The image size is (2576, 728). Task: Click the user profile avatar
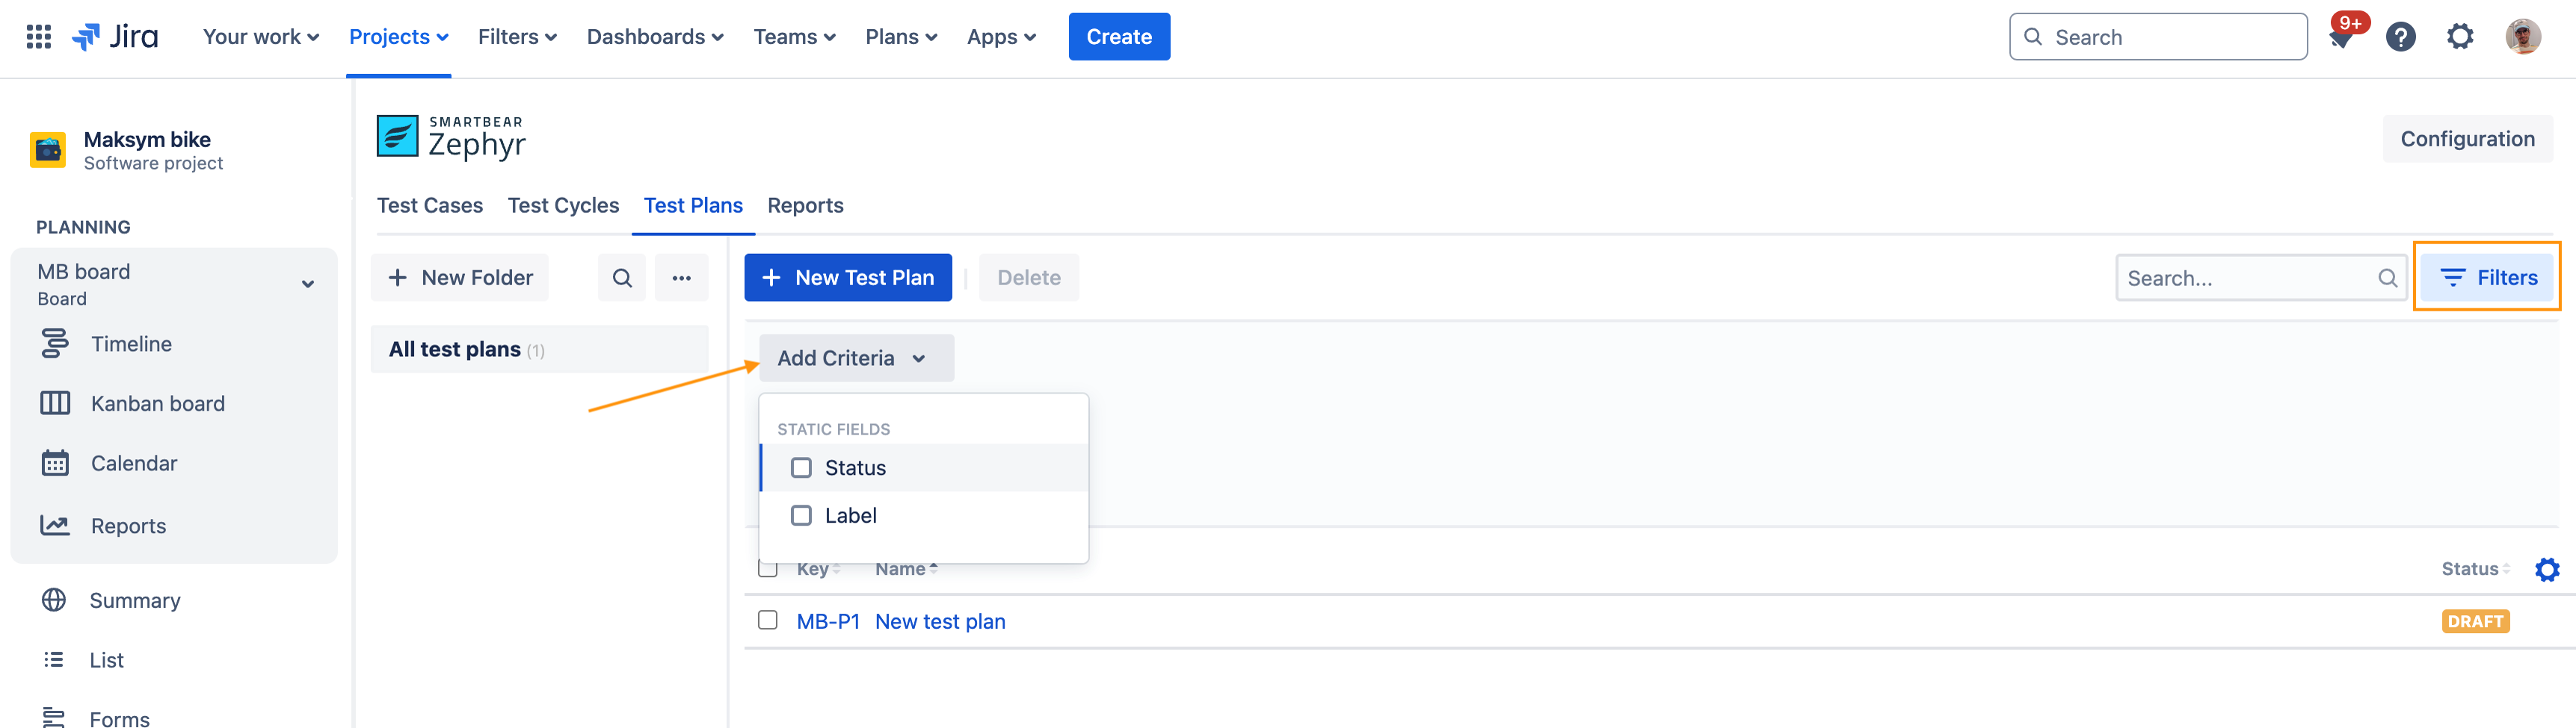pos(2522,37)
